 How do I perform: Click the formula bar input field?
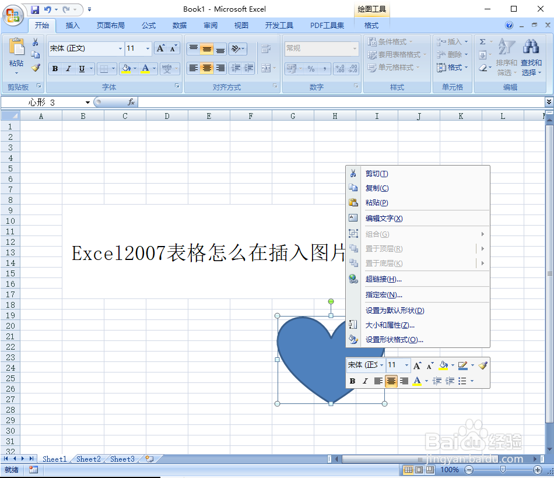point(341,103)
